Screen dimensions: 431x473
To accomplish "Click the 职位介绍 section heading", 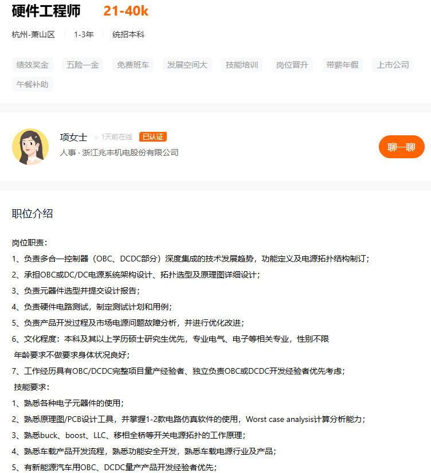I will click(x=32, y=214).
